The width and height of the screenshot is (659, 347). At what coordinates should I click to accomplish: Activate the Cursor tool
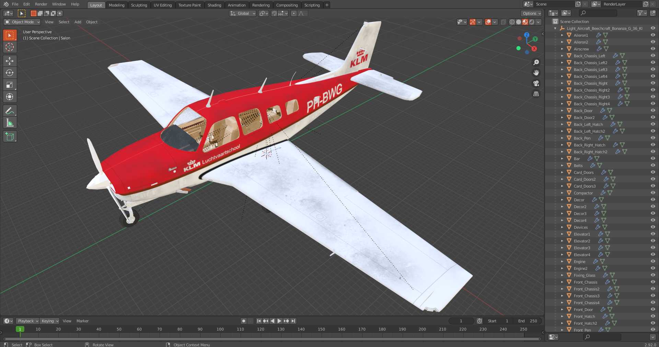(x=10, y=47)
